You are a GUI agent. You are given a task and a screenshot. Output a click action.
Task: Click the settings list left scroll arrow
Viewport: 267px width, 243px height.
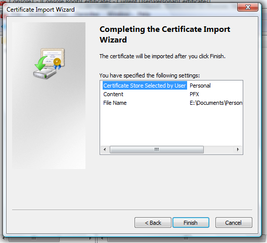(x=105, y=149)
